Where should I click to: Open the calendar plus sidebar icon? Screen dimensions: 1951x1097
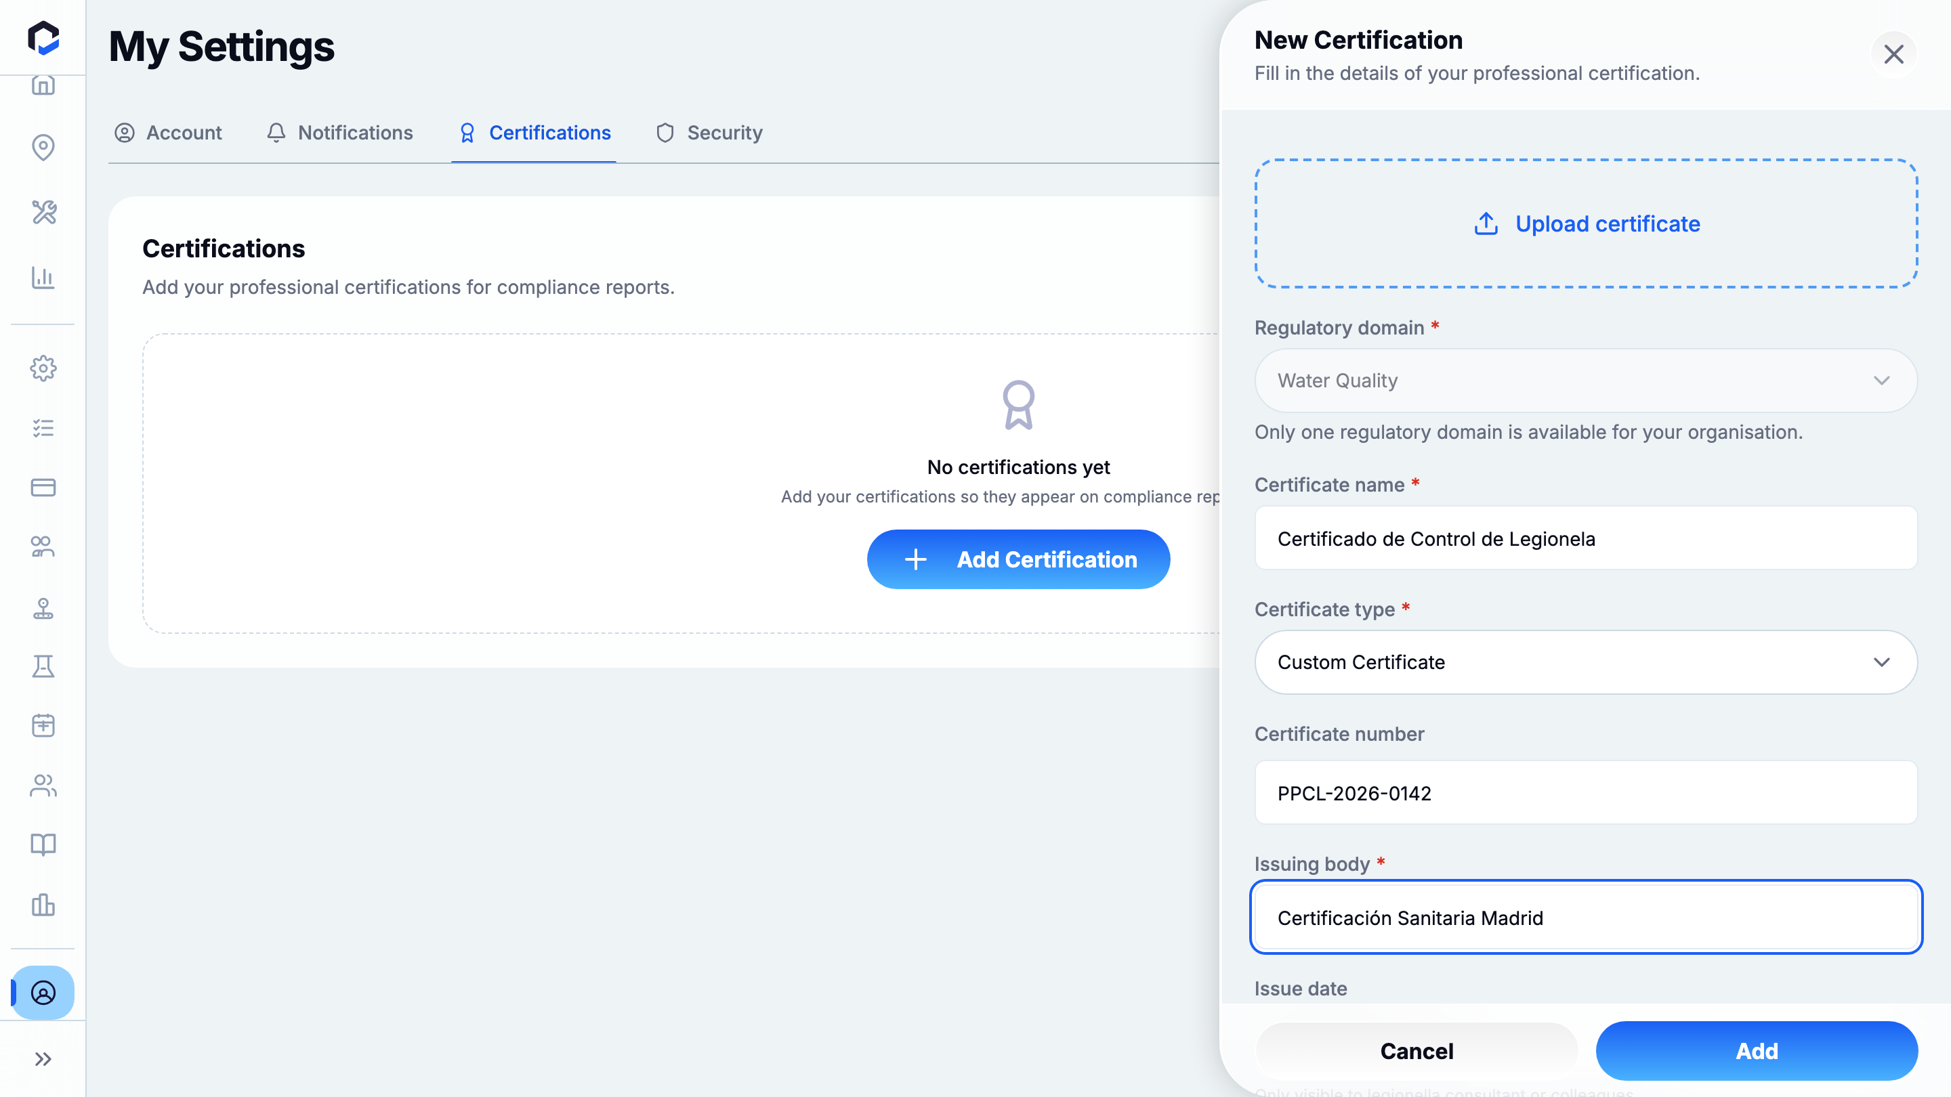point(43,725)
